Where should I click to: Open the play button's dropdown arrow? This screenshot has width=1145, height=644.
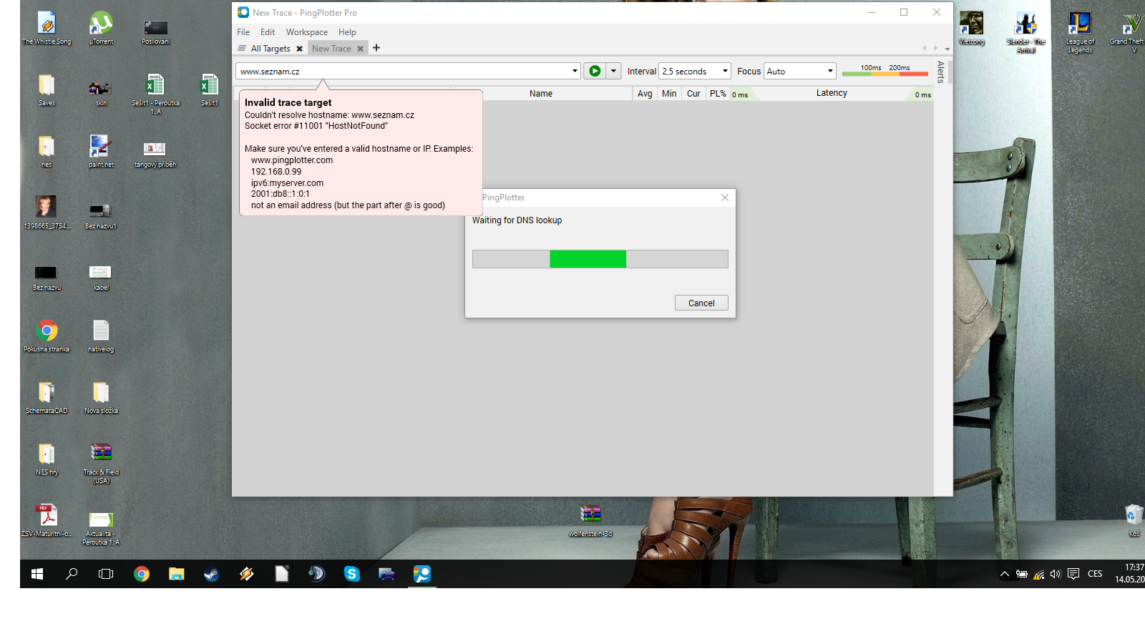click(x=613, y=71)
